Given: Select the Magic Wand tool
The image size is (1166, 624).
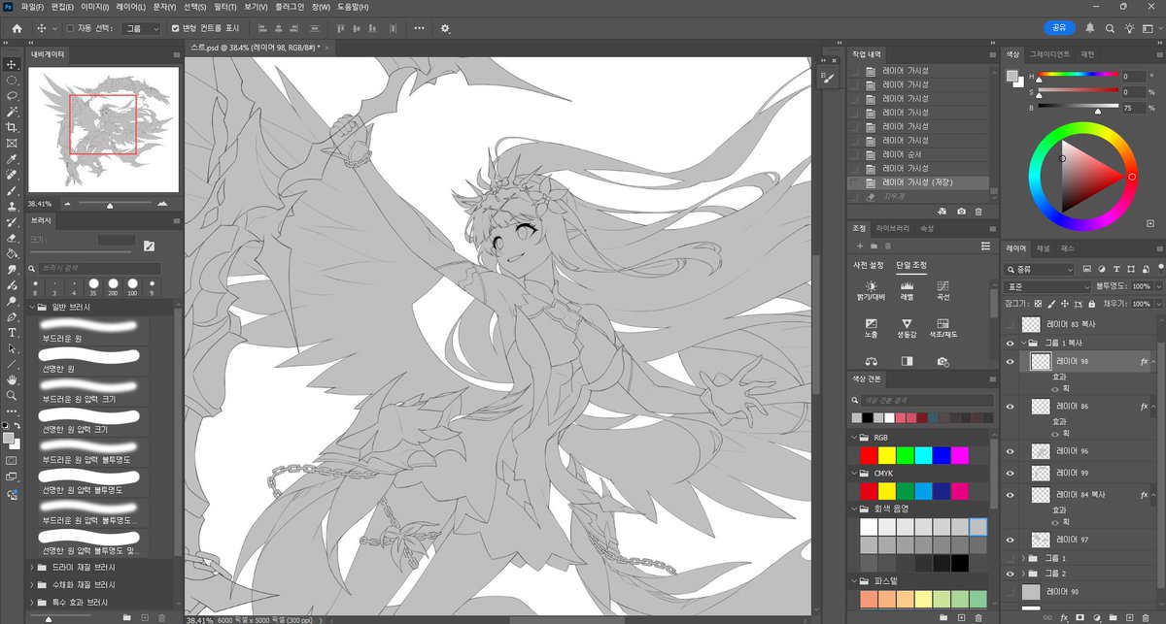Looking at the screenshot, I should tap(12, 112).
